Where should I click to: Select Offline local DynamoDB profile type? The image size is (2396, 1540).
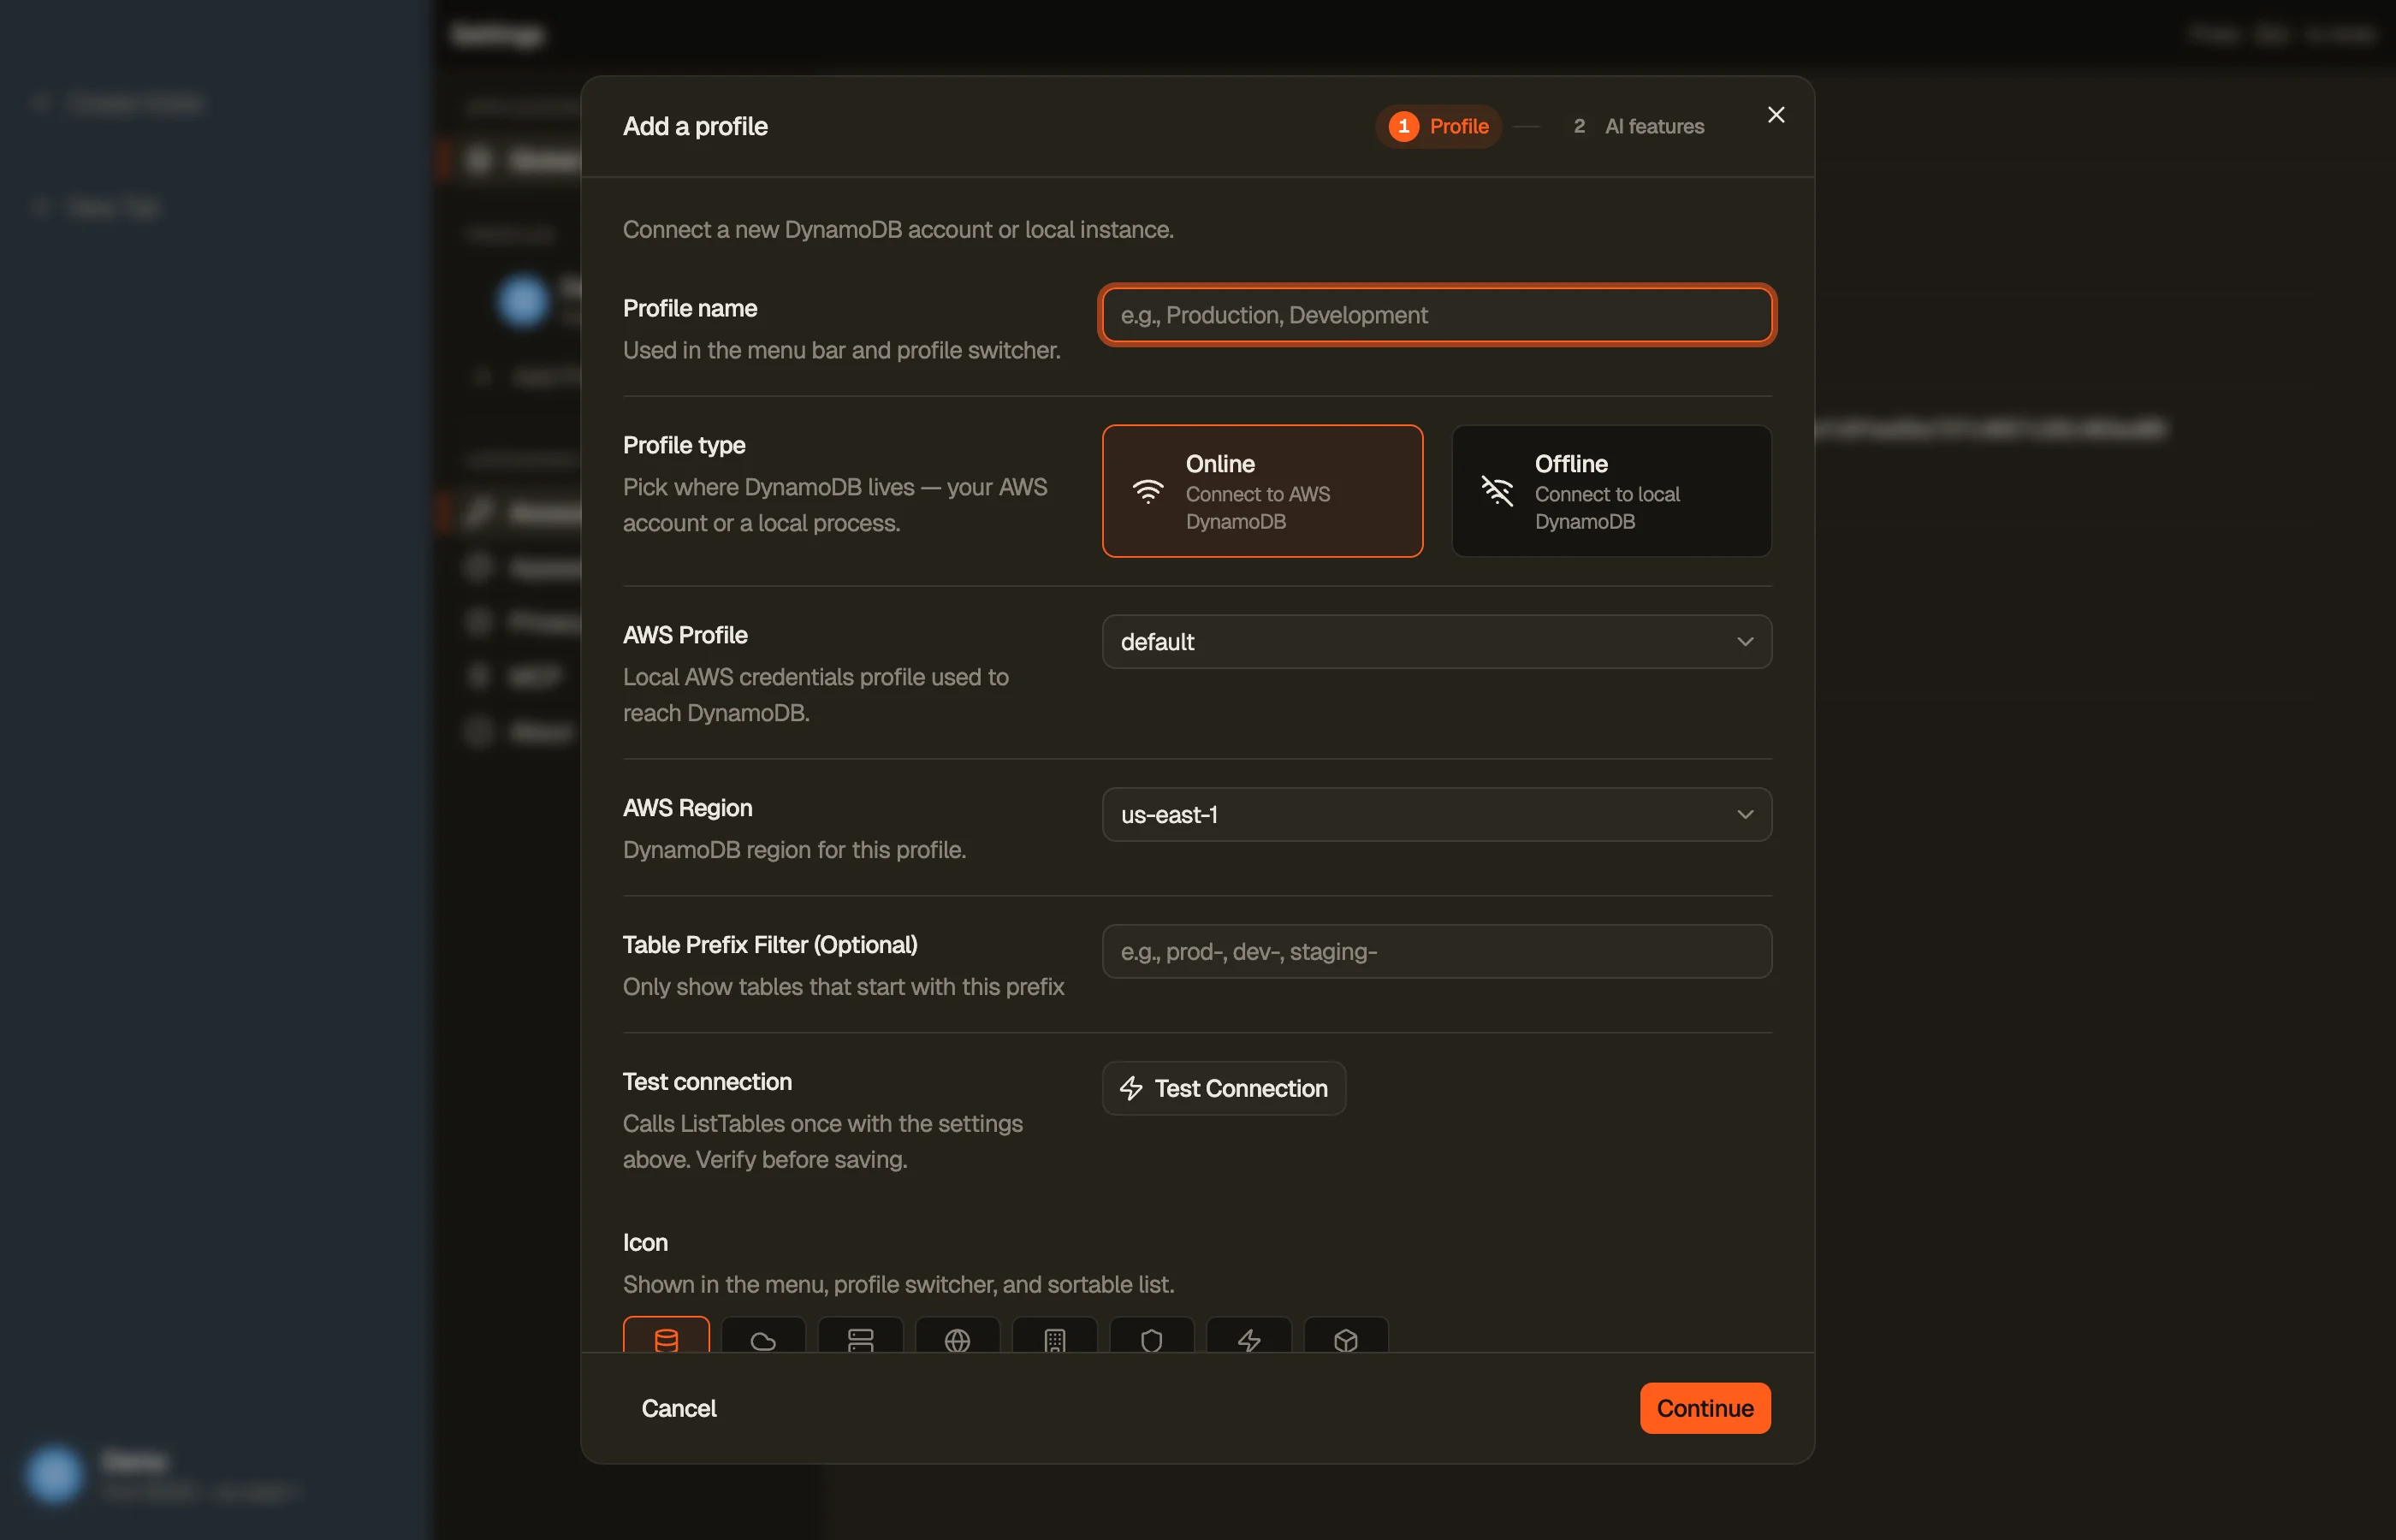click(1611, 491)
